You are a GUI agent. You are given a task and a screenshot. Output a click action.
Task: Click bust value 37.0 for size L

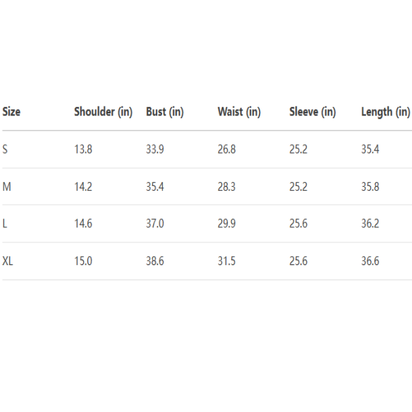coord(155,224)
